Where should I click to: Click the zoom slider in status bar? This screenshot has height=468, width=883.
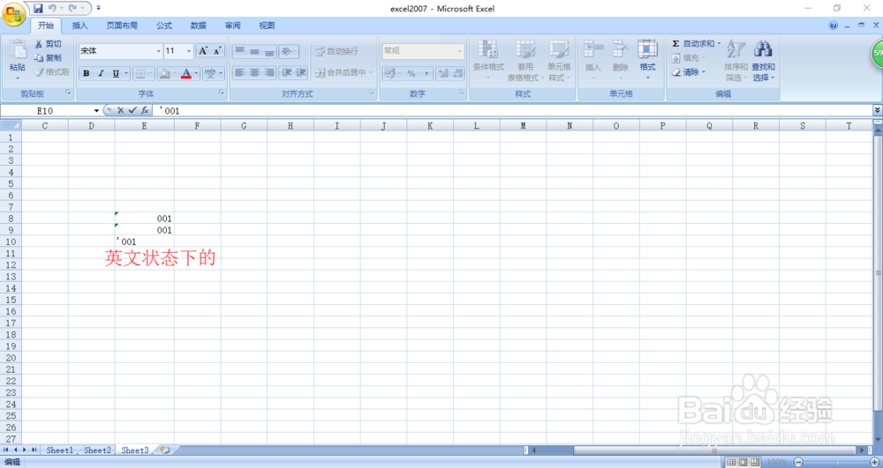pyautogui.click(x=836, y=462)
